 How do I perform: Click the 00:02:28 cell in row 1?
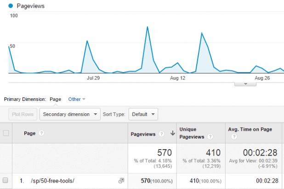point(267,181)
